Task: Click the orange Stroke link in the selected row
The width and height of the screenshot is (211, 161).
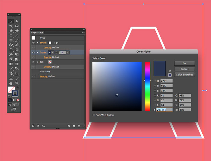Action: tap(43, 52)
